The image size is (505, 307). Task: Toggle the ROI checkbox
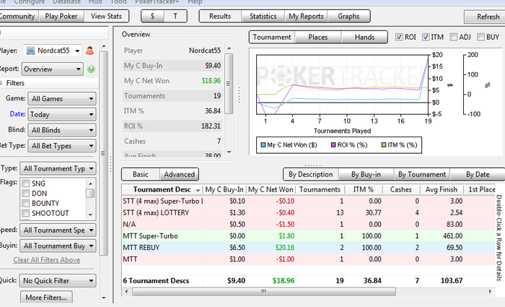[x=399, y=37]
